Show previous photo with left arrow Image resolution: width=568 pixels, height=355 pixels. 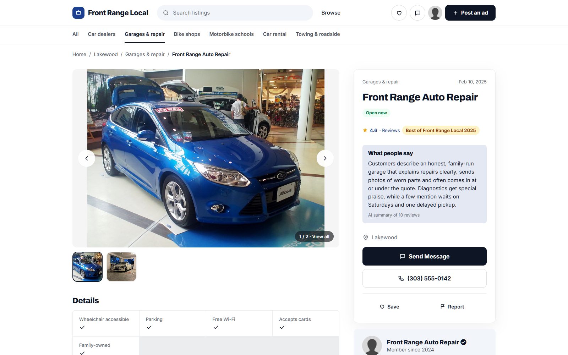pyautogui.click(x=87, y=158)
